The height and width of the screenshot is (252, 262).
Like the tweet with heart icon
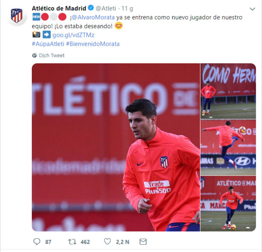click(107, 241)
